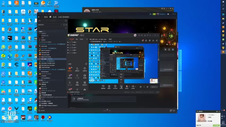Add a new scene with plus button
Image resolution: width=226 pixels, height=127 pixels.
(x=87, y=39)
